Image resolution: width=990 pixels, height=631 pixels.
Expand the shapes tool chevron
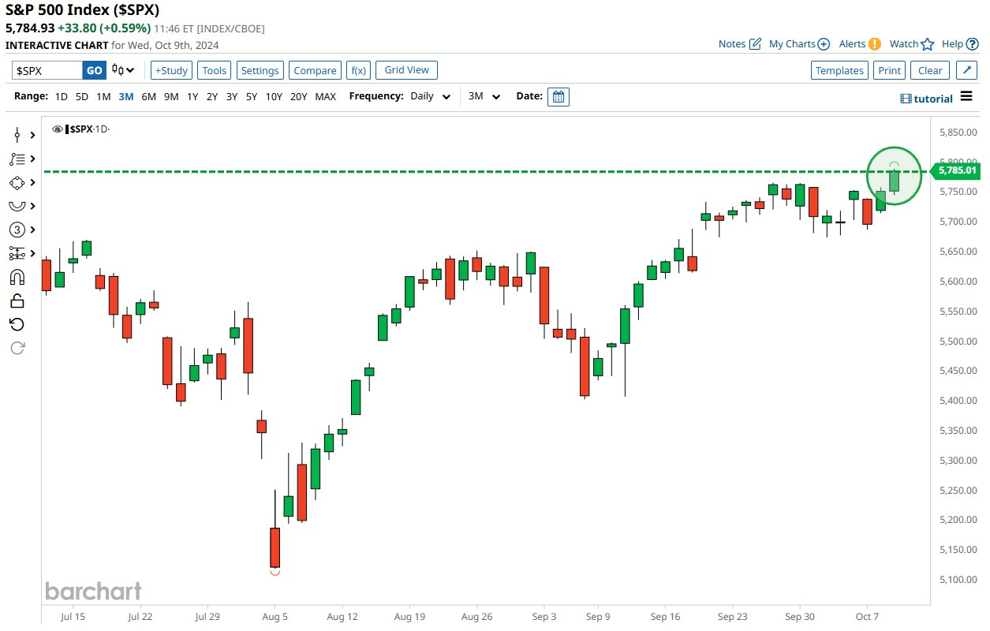[33, 182]
